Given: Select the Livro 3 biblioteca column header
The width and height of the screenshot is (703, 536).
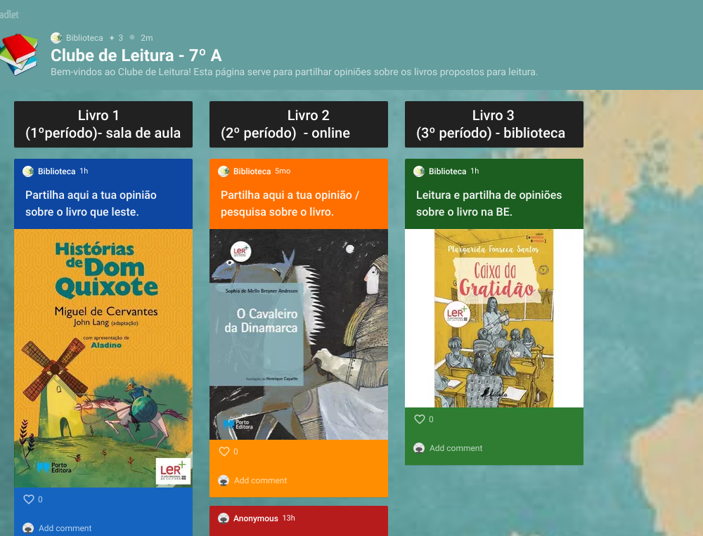Looking at the screenshot, I should click(x=494, y=124).
